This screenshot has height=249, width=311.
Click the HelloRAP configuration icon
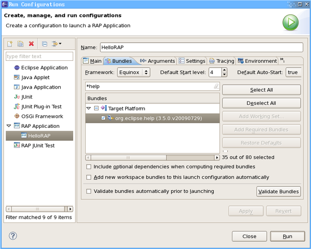24,136
